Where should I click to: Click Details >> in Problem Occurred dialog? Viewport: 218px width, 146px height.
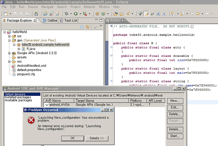click(97, 138)
